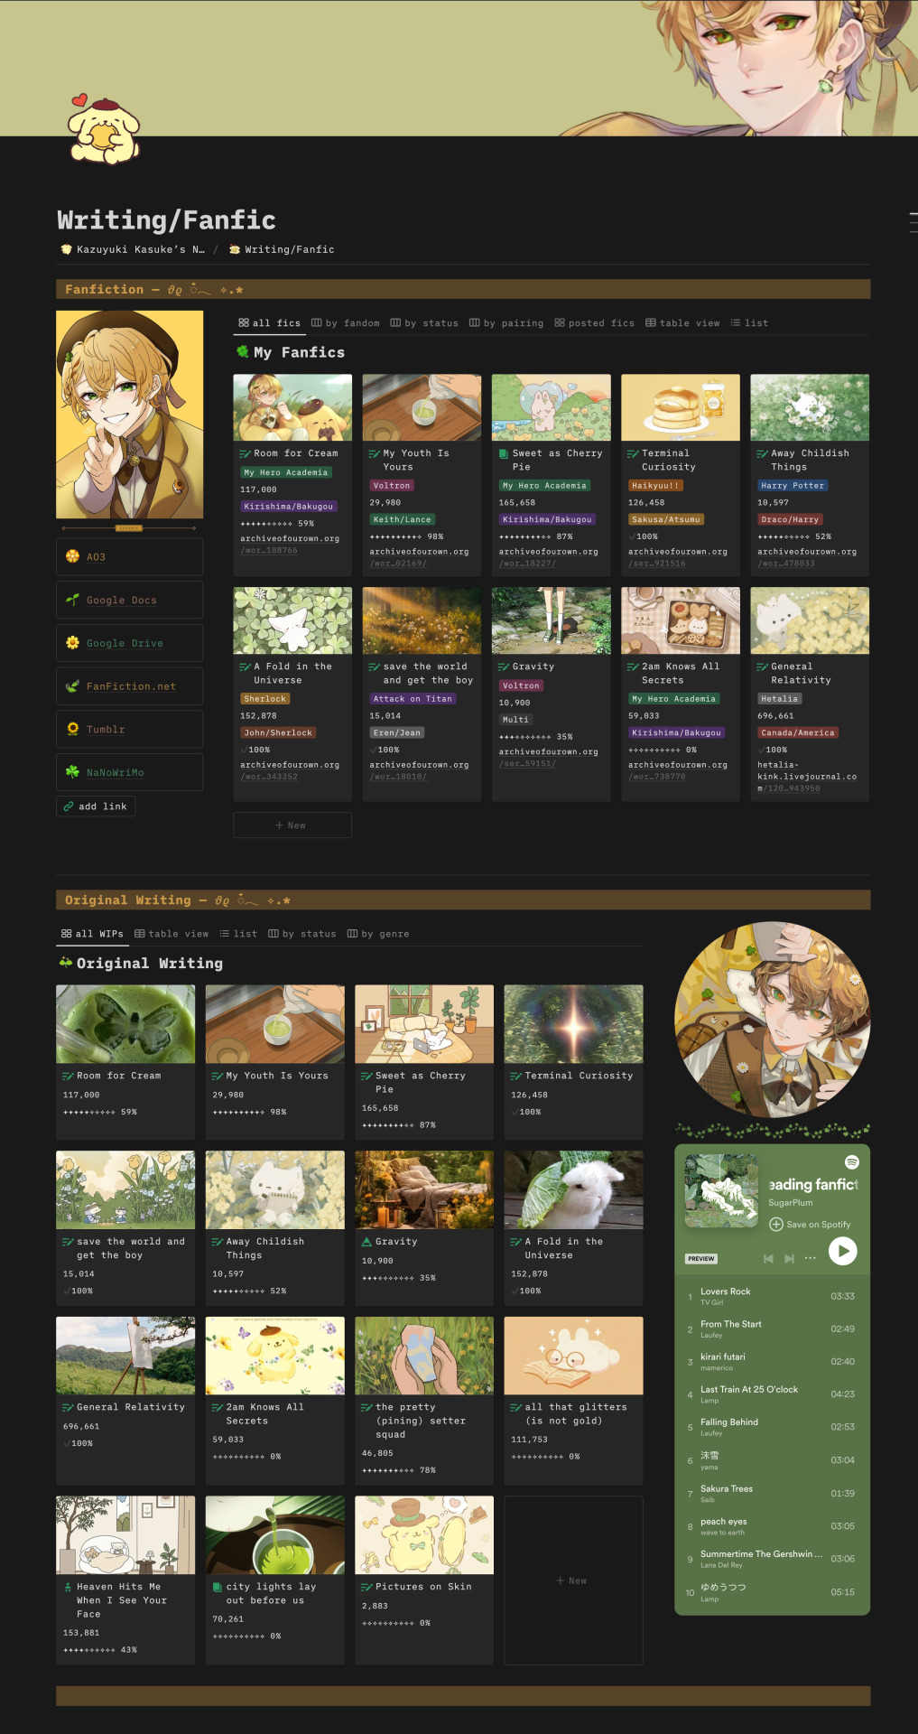Click the pencil icon on My Fanfics Room for Cream card

(x=245, y=453)
